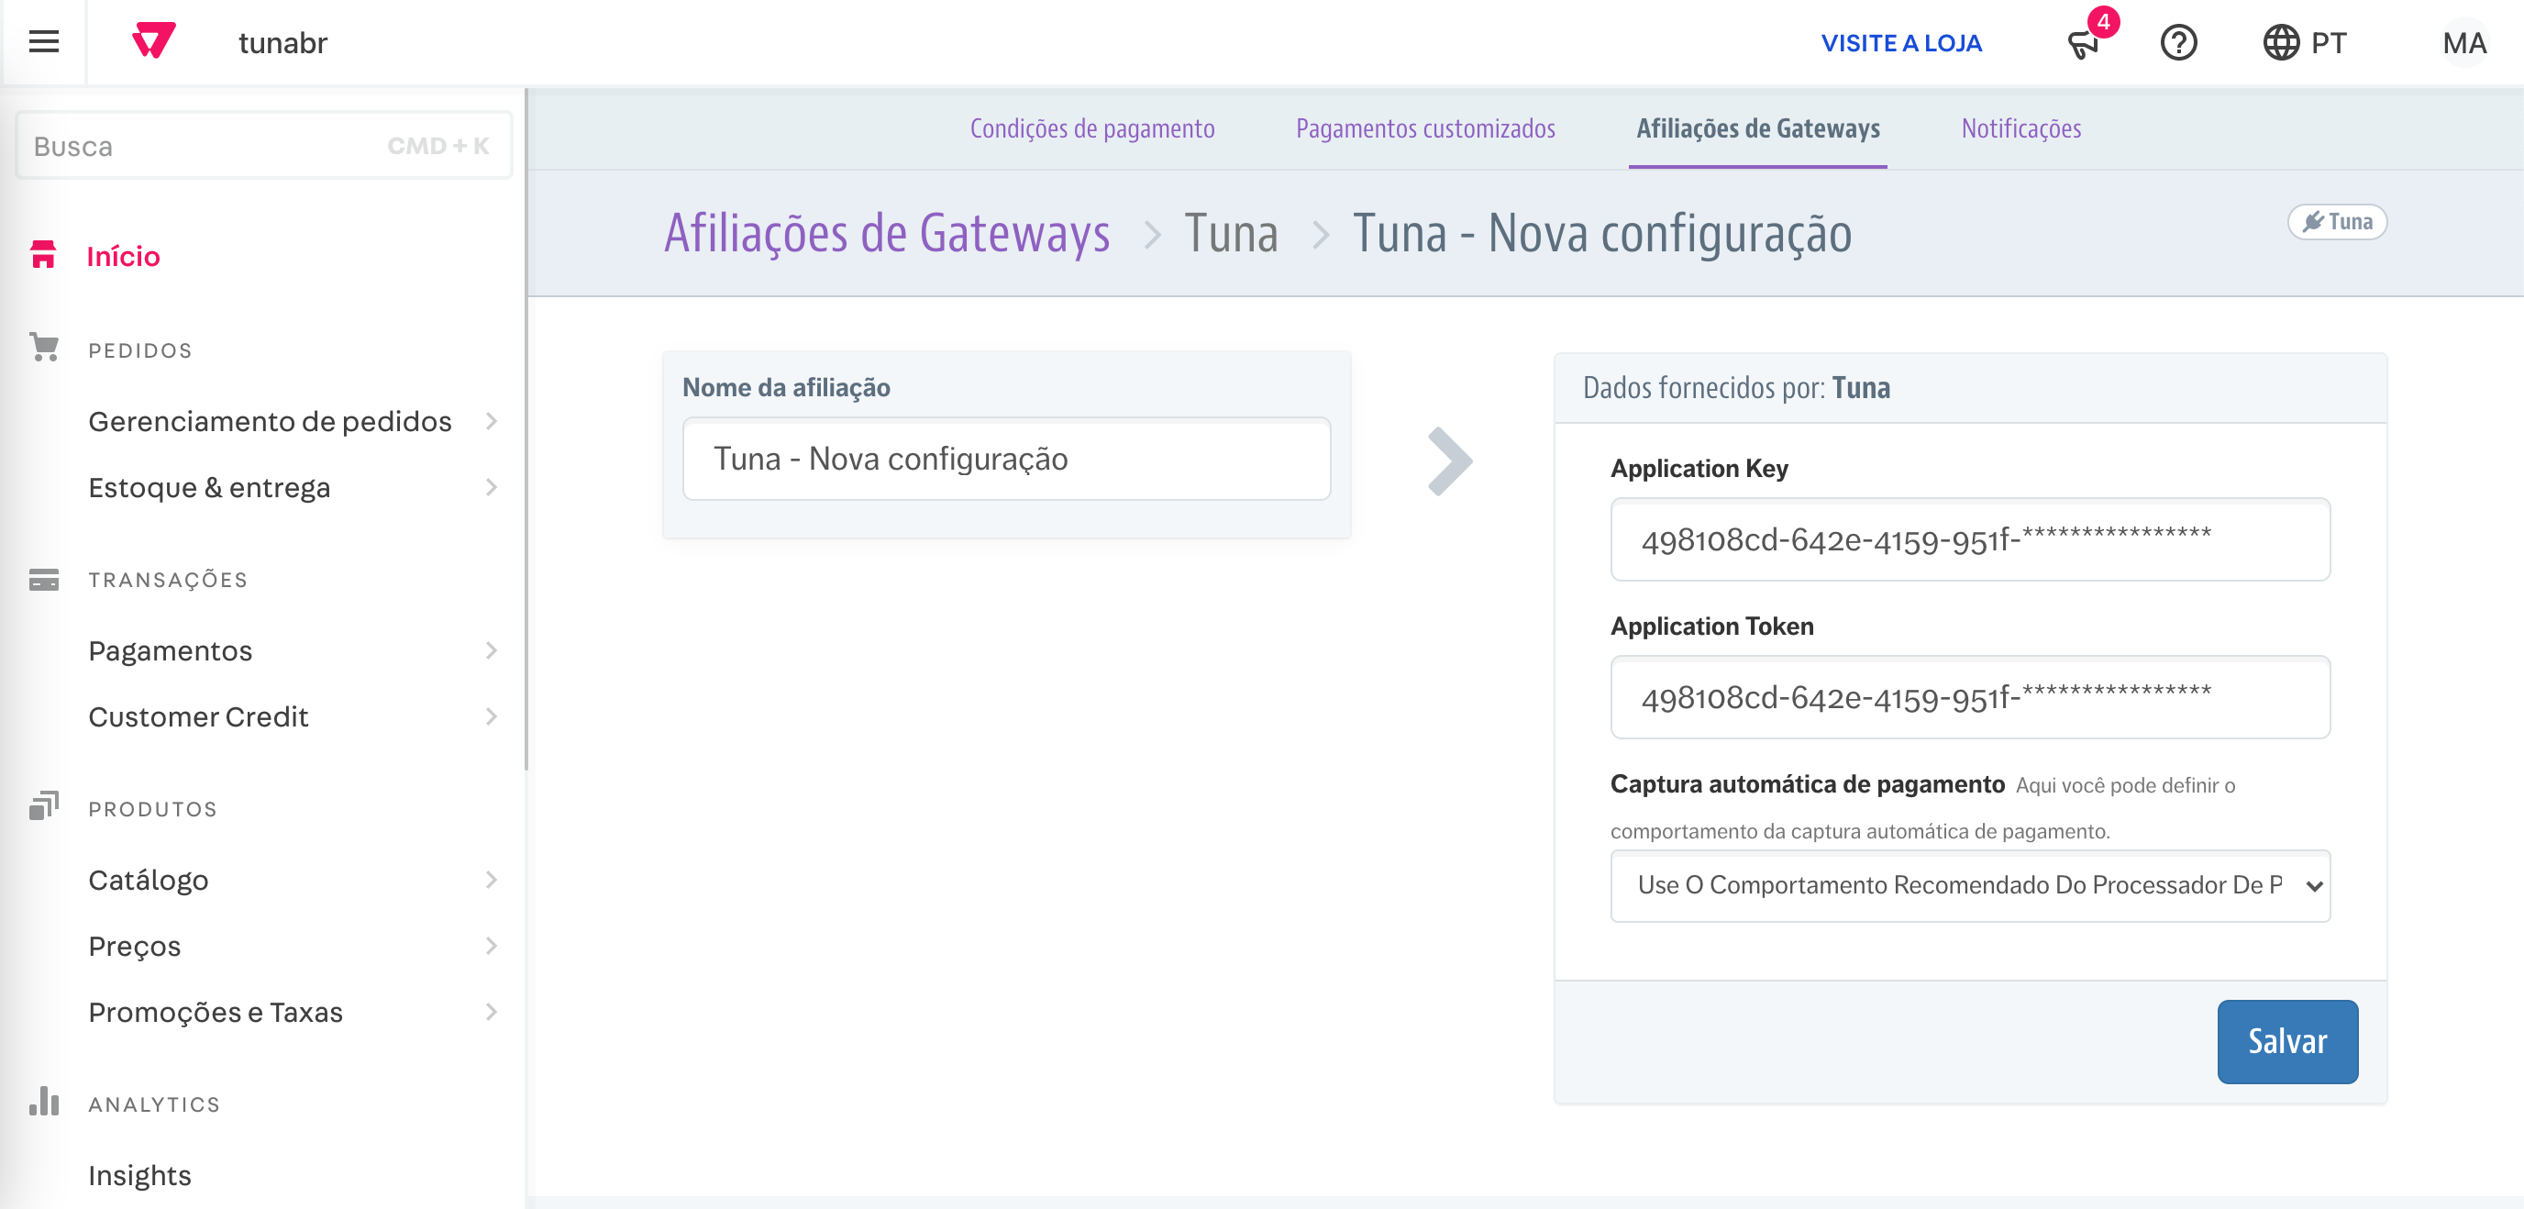Open Insights in sidebar
The width and height of the screenshot is (2524, 1209).
pyautogui.click(x=139, y=1175)
